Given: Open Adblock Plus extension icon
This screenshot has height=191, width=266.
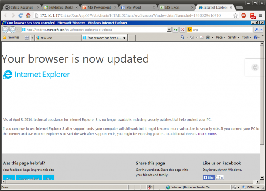Looking at the screenshot, I should pos(244,15).
